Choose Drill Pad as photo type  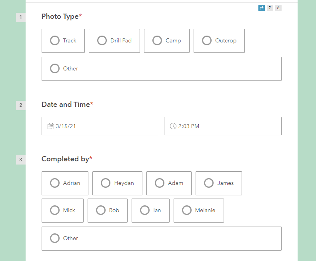(114, 41)
